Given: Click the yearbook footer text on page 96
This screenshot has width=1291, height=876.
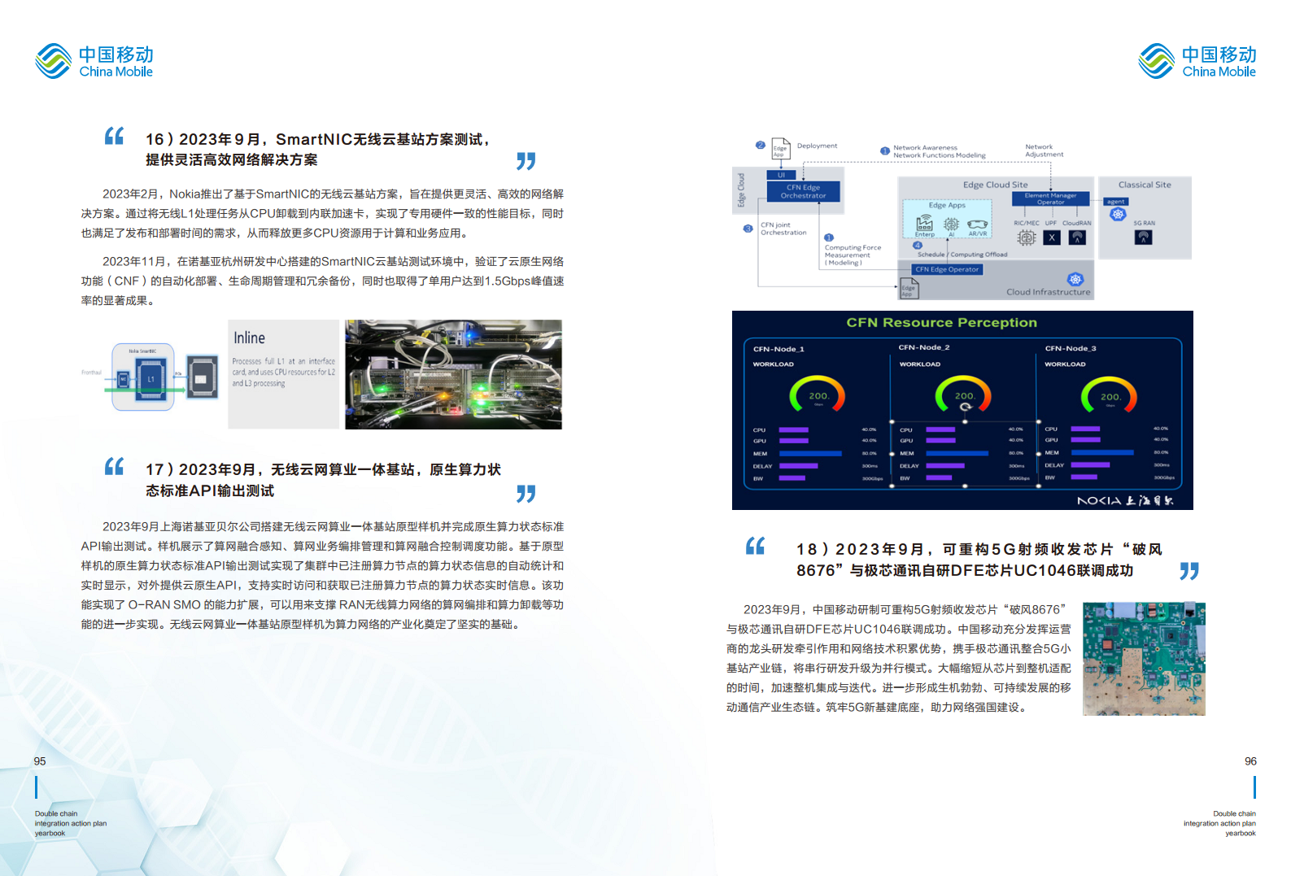Looking at the screenshot, I should [1219, 823].
